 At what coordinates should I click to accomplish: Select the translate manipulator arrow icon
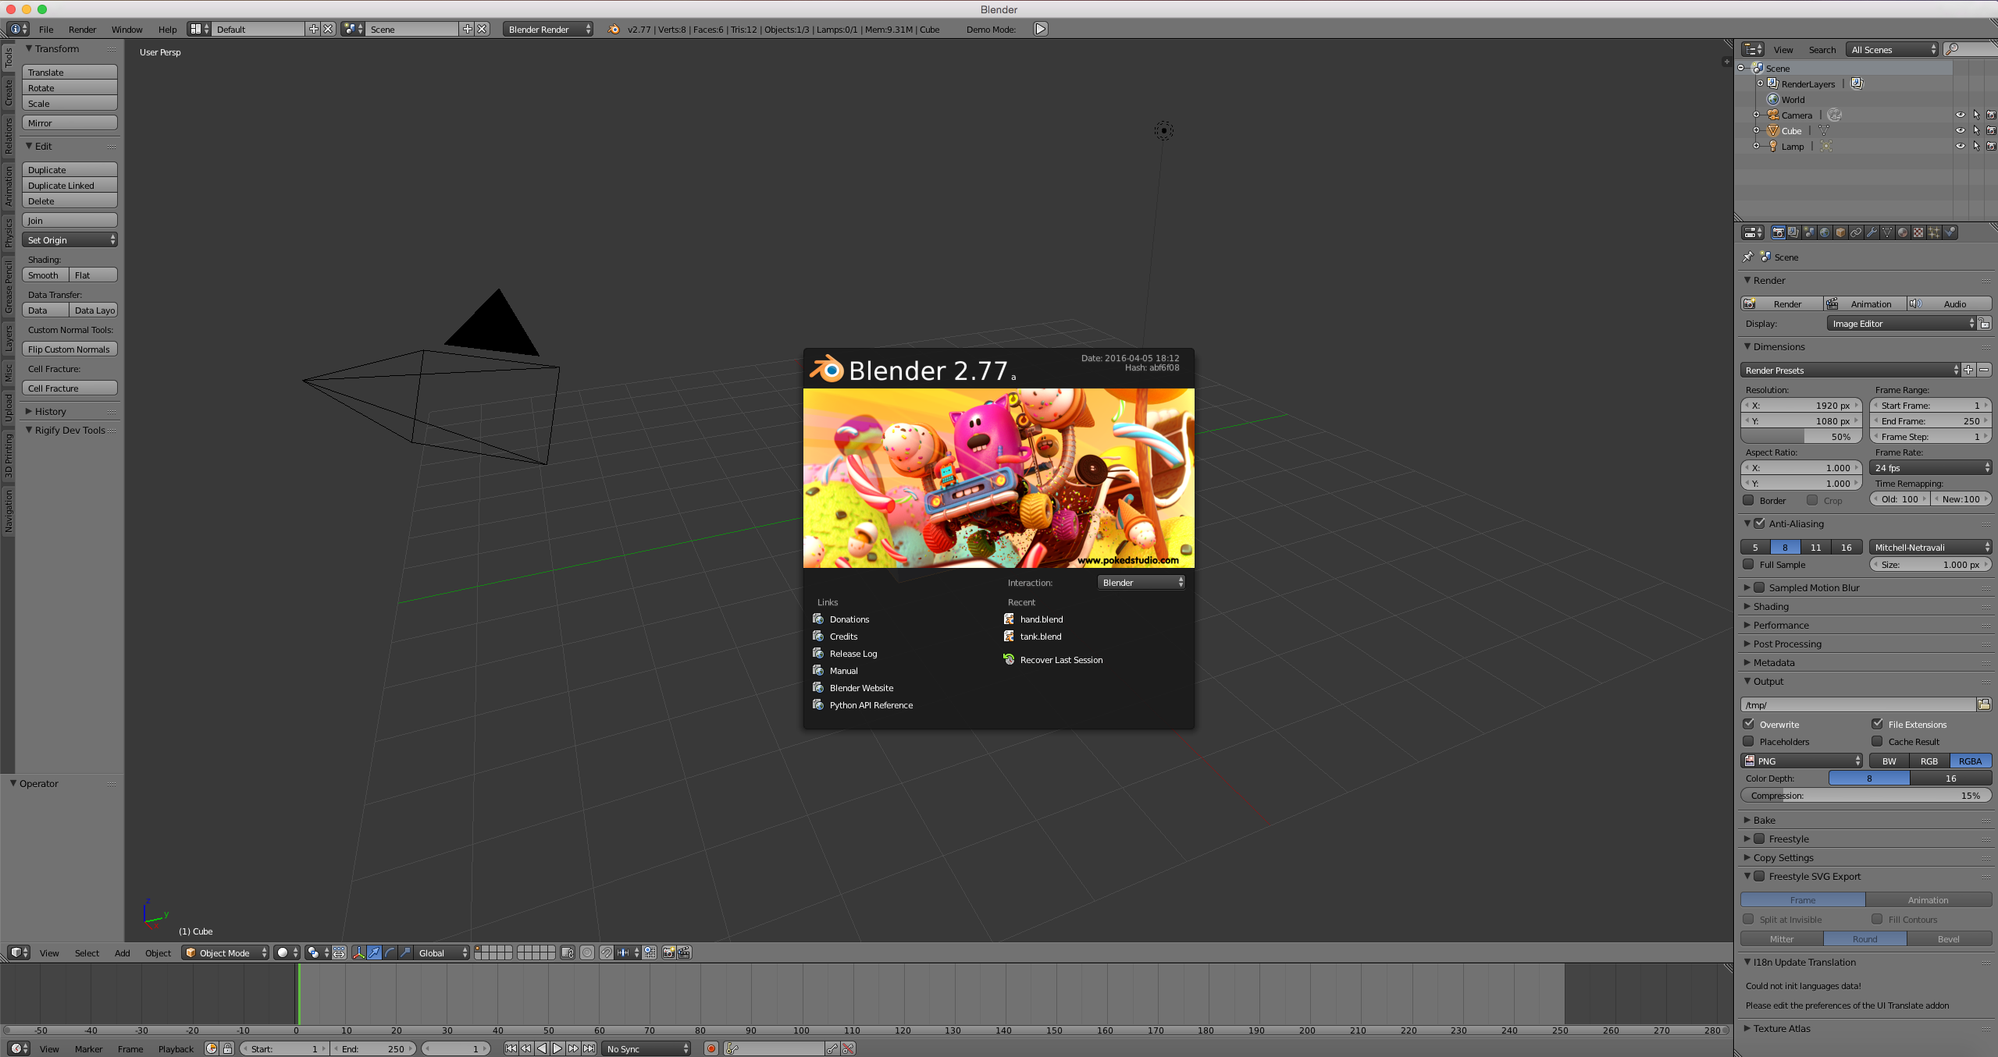374,952
